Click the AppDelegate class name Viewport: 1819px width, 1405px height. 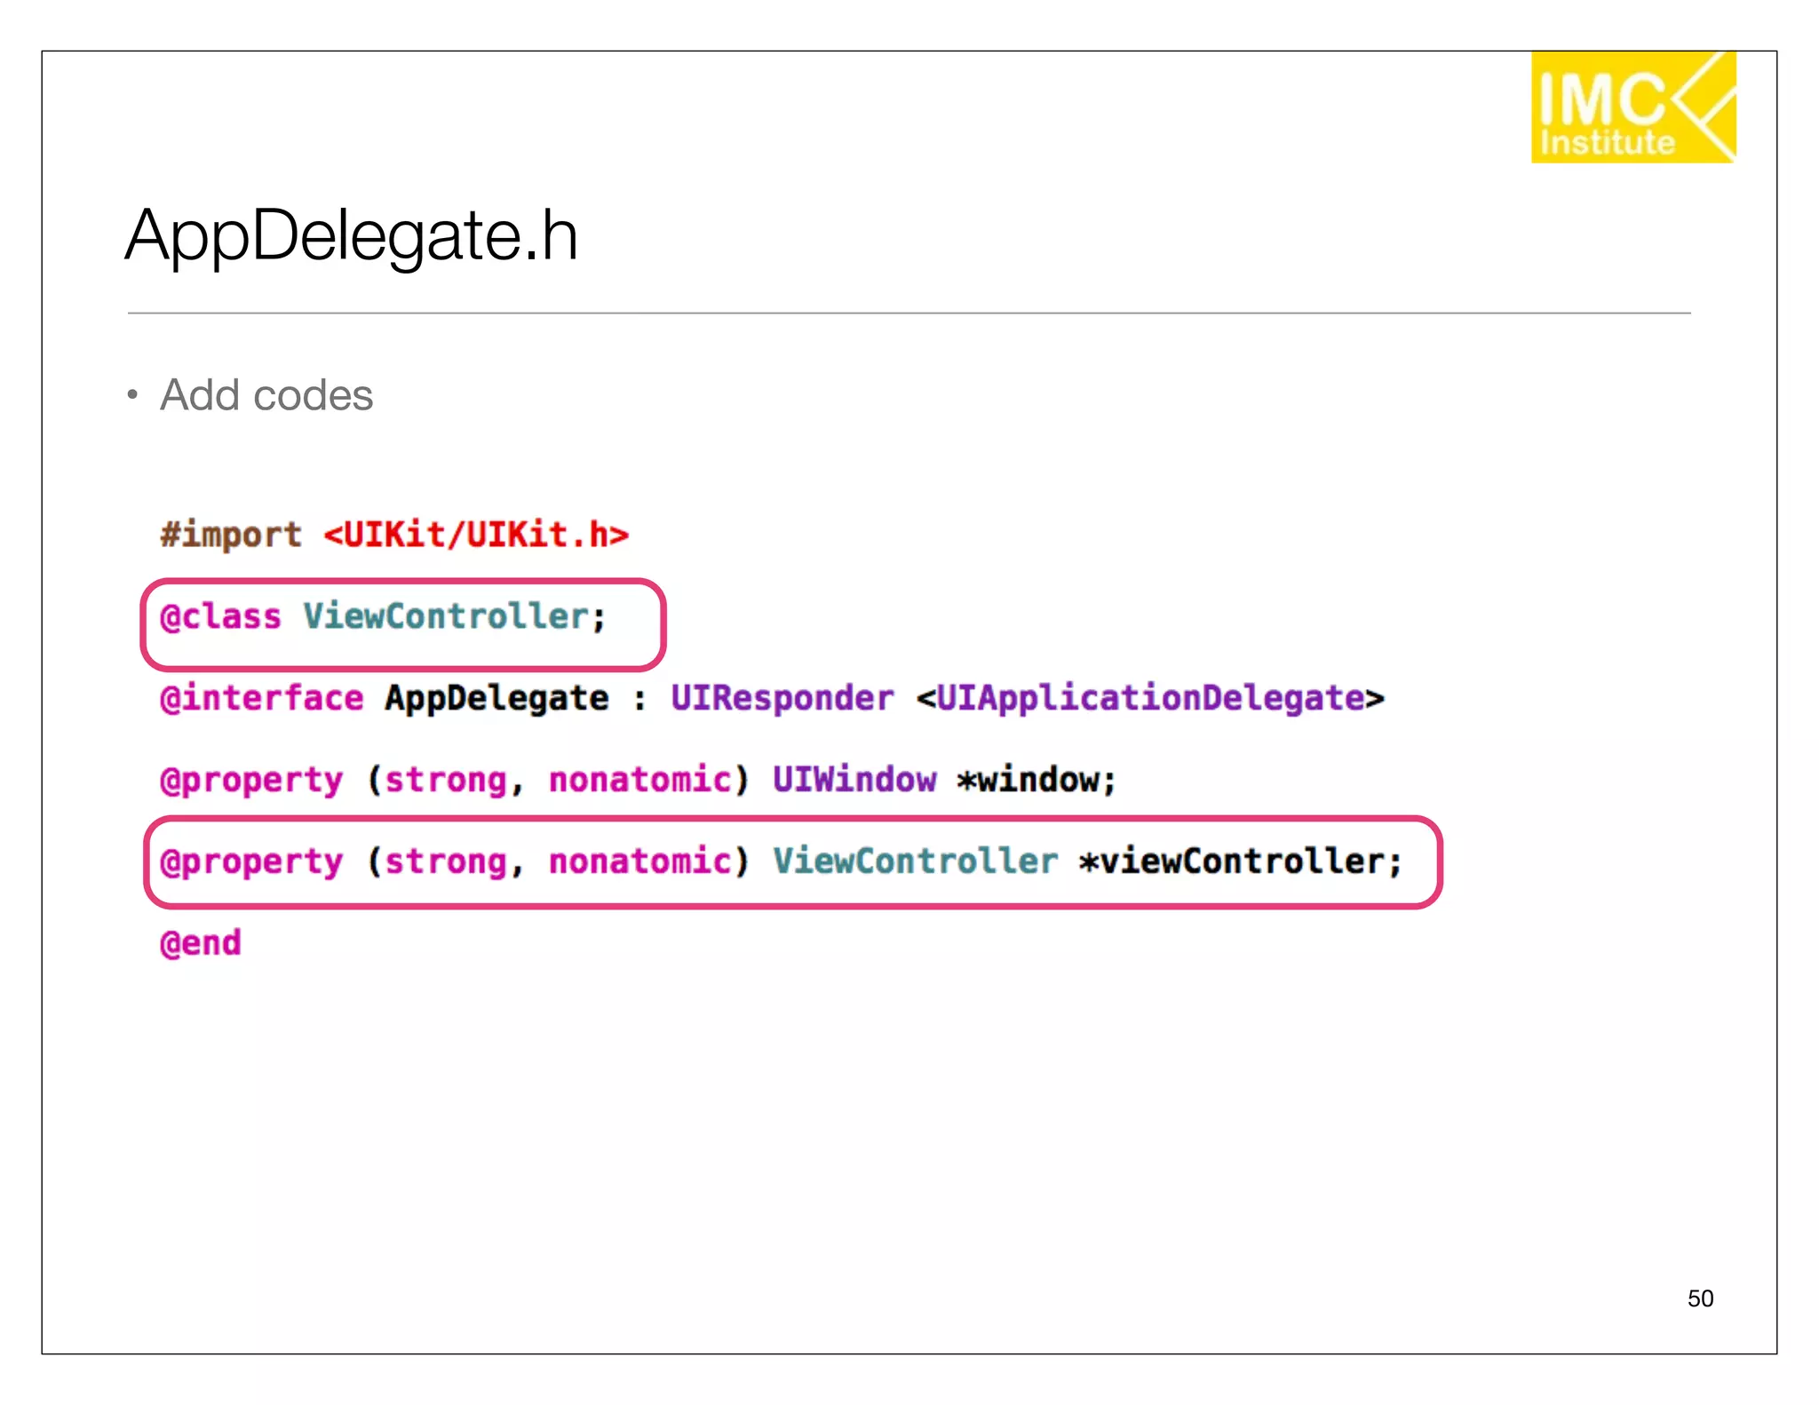496,698
